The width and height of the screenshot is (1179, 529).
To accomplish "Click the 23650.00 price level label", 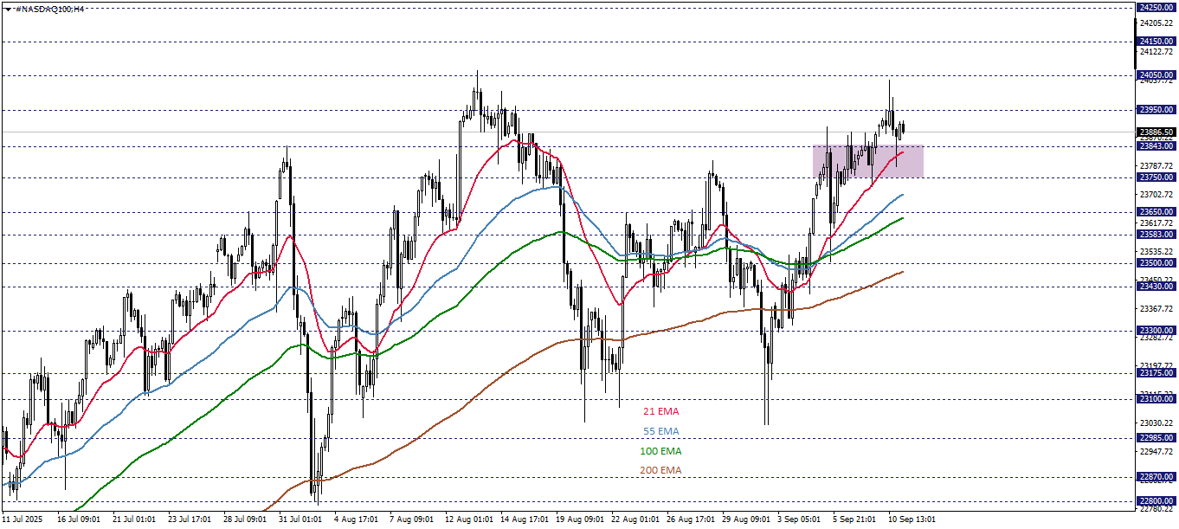I will coord(1156,212).
